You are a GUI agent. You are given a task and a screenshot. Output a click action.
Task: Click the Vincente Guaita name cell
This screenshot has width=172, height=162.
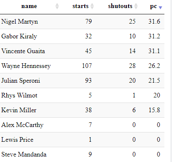(23, 51)
